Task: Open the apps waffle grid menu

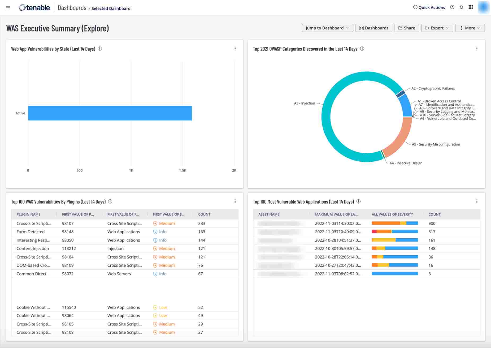Action: [471, 7]
